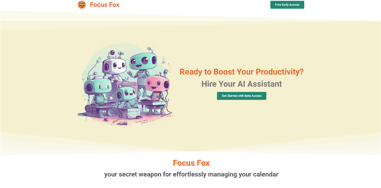Click the large teal robot's antenna
This screenshot has height=188, width=381.
tap(149, 49)
